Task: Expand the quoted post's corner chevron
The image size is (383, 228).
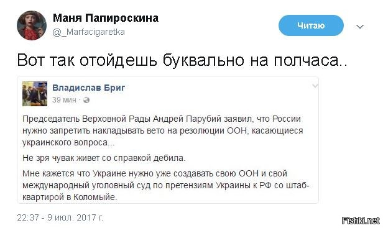Action: click(x=315, y=86)
